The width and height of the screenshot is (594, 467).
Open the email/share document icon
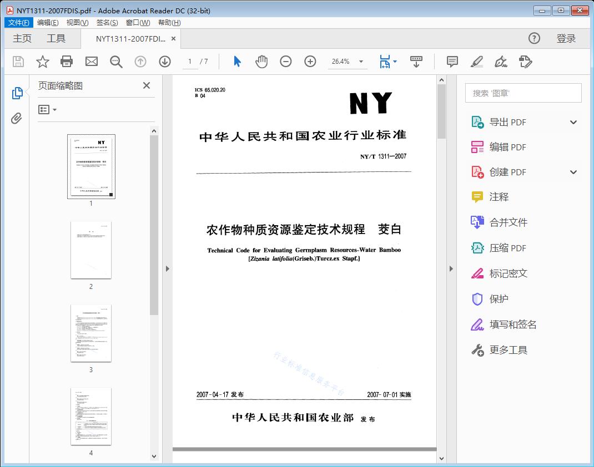pyautogui.click(x=91, y=62)
